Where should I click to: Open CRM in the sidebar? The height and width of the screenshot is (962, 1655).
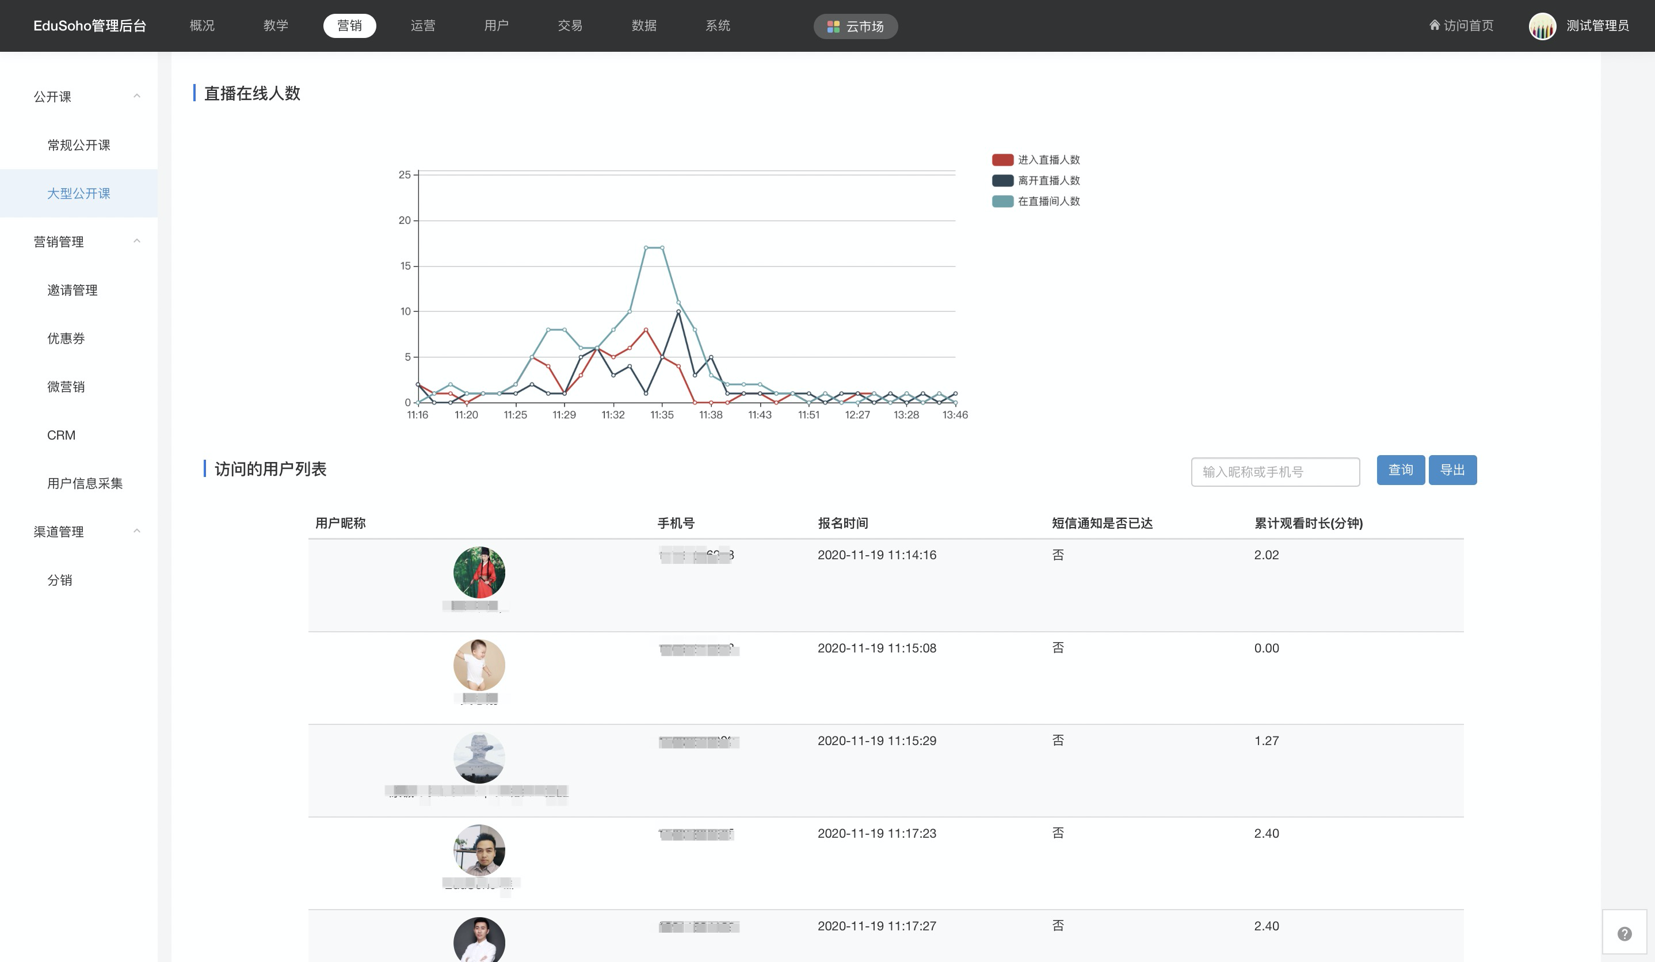pos(61,435)
